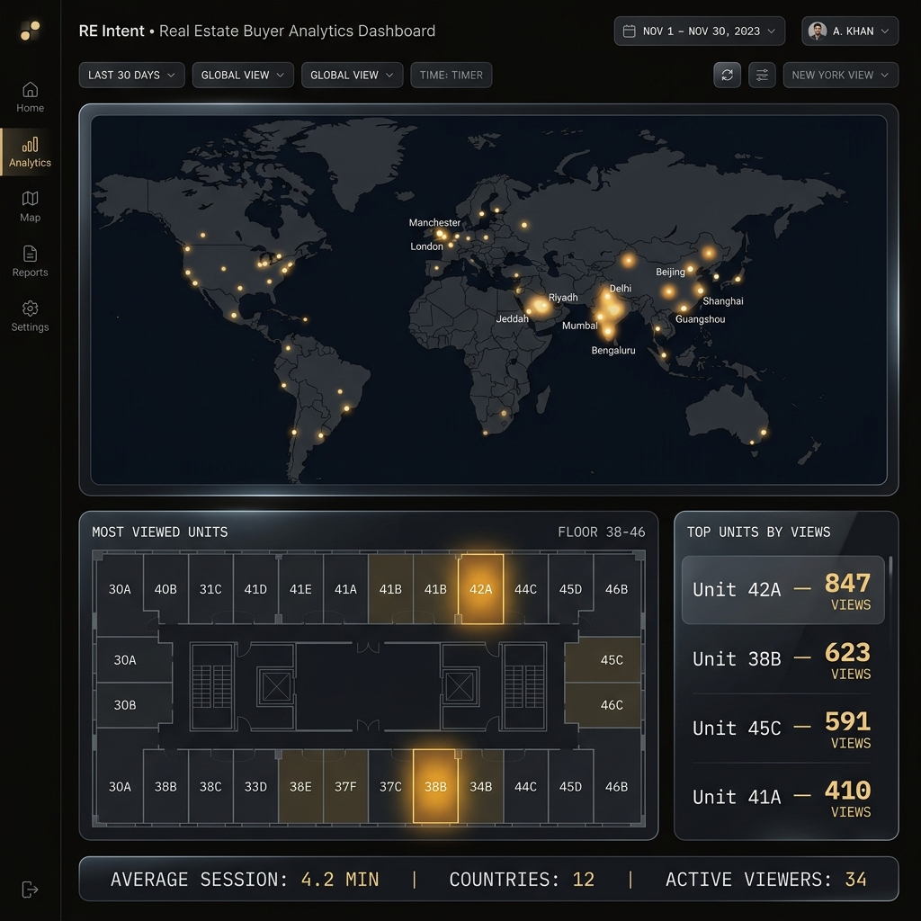The width and height of the screenshot is (921, 921).
Task: Select highlighted unit 42A on floor plan
Action: click(480, 589)
